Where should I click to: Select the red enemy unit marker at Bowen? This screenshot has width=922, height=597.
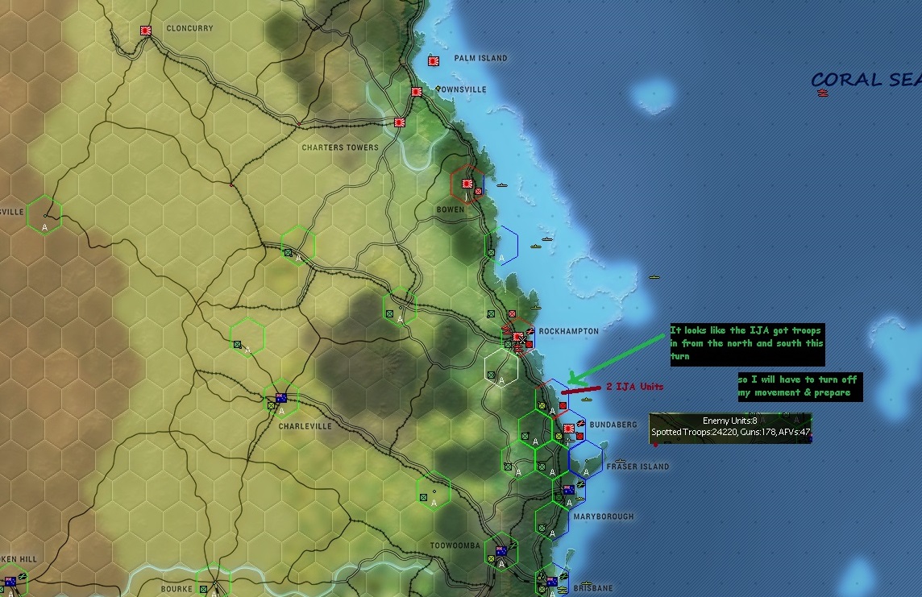(478, 192)
